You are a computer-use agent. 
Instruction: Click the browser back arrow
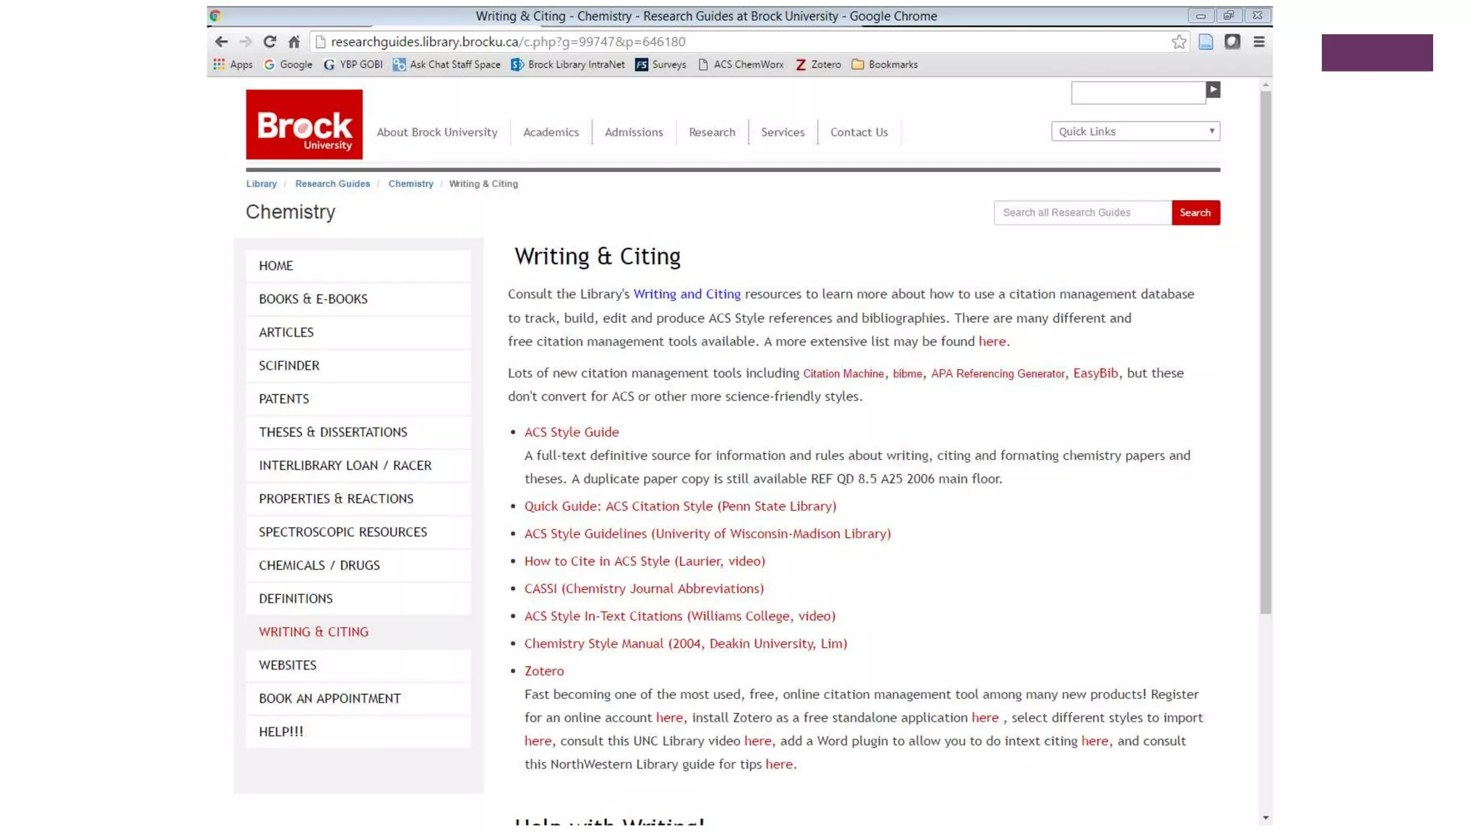pyautogui.click(x=221, y=42)
